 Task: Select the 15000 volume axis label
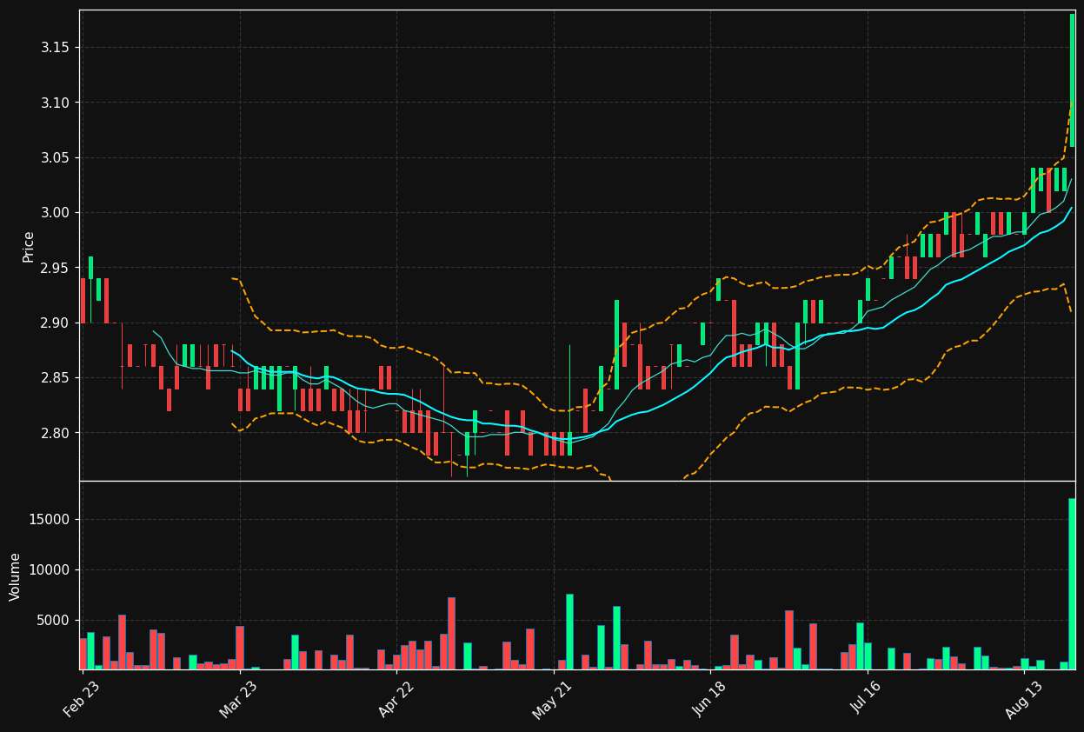(50, 520)
